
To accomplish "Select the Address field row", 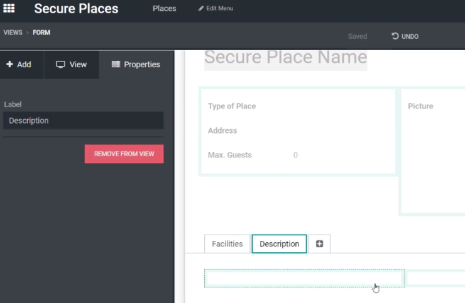I will click(x=298, y=130).
